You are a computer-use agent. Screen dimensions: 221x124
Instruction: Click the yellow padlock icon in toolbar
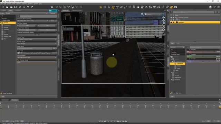171,7
